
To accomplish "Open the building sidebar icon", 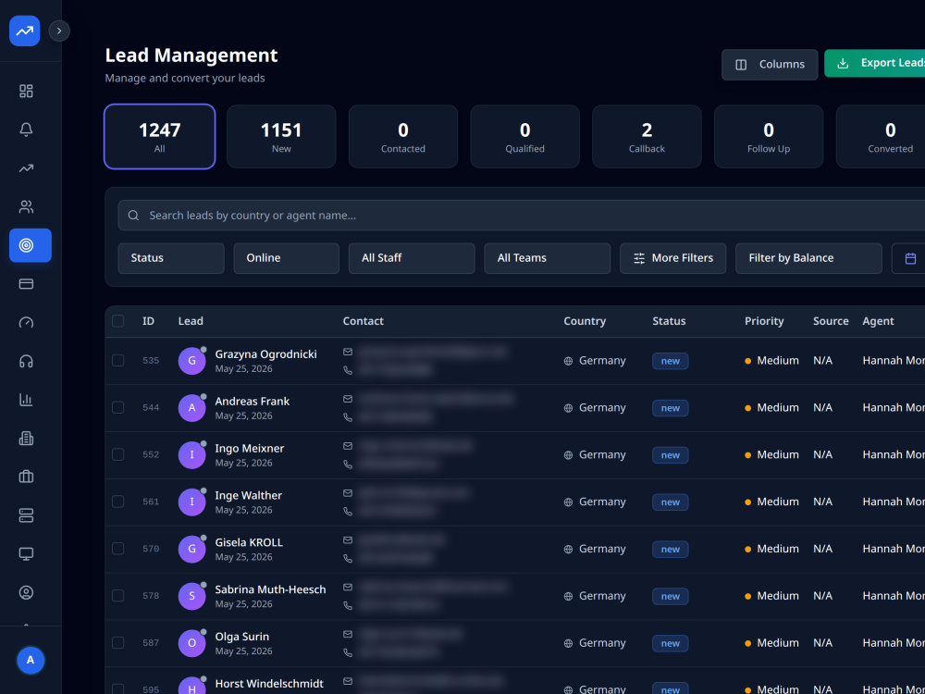I will click(x=26, y=439).
